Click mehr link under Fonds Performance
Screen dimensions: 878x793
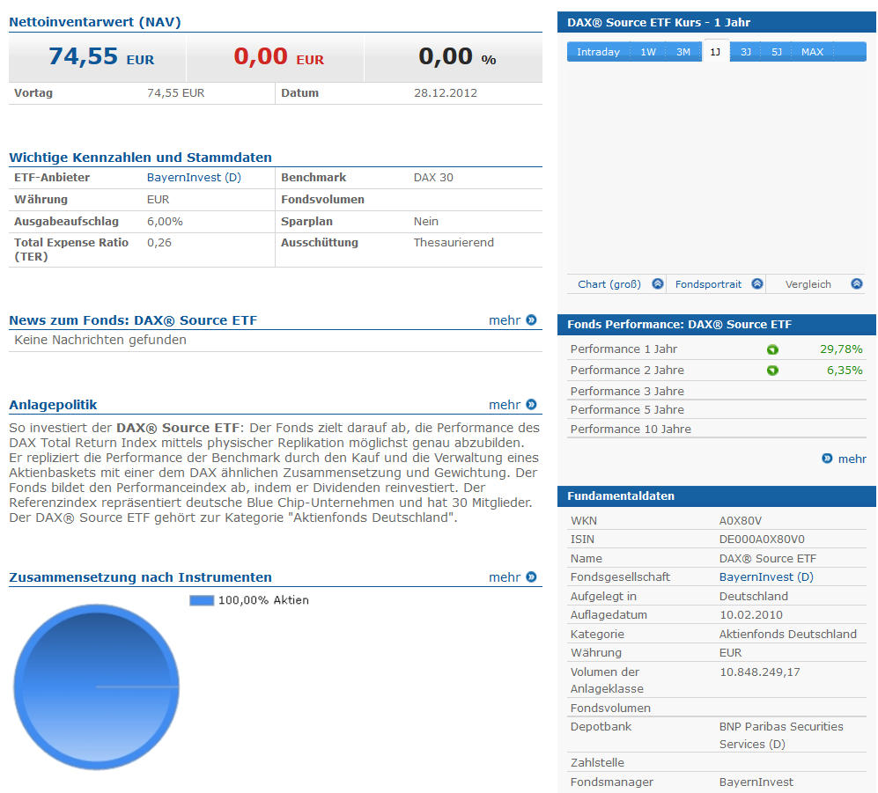tap(852, 459)
